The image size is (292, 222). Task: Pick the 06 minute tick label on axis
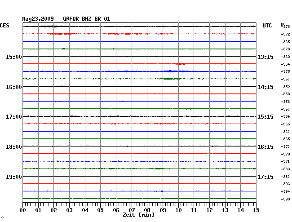[x=116, y=210]
